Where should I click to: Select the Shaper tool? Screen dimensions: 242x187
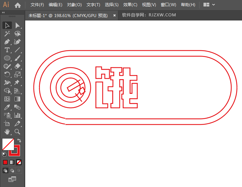[x=7, y=66]
